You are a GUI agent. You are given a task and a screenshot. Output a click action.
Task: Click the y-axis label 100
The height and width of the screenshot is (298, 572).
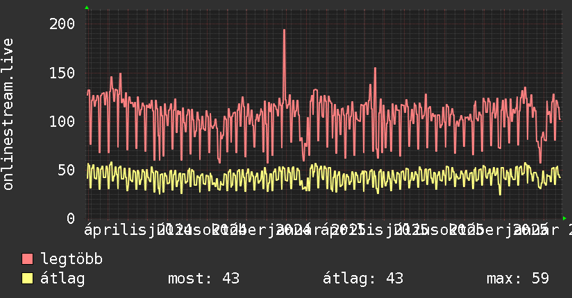62,121
